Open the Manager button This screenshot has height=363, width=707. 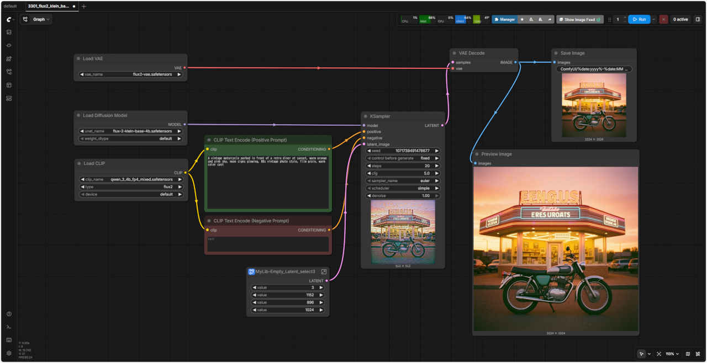tap(504, 19)
